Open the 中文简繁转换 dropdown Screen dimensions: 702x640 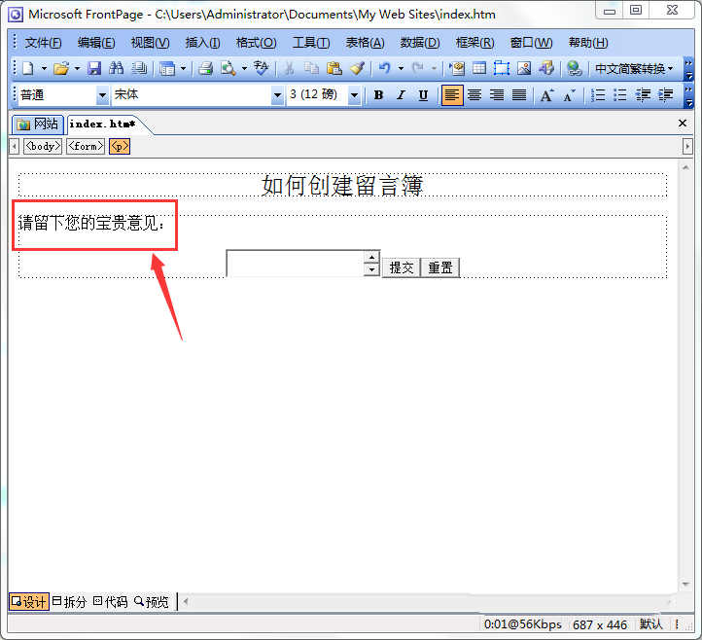(634, 68)
